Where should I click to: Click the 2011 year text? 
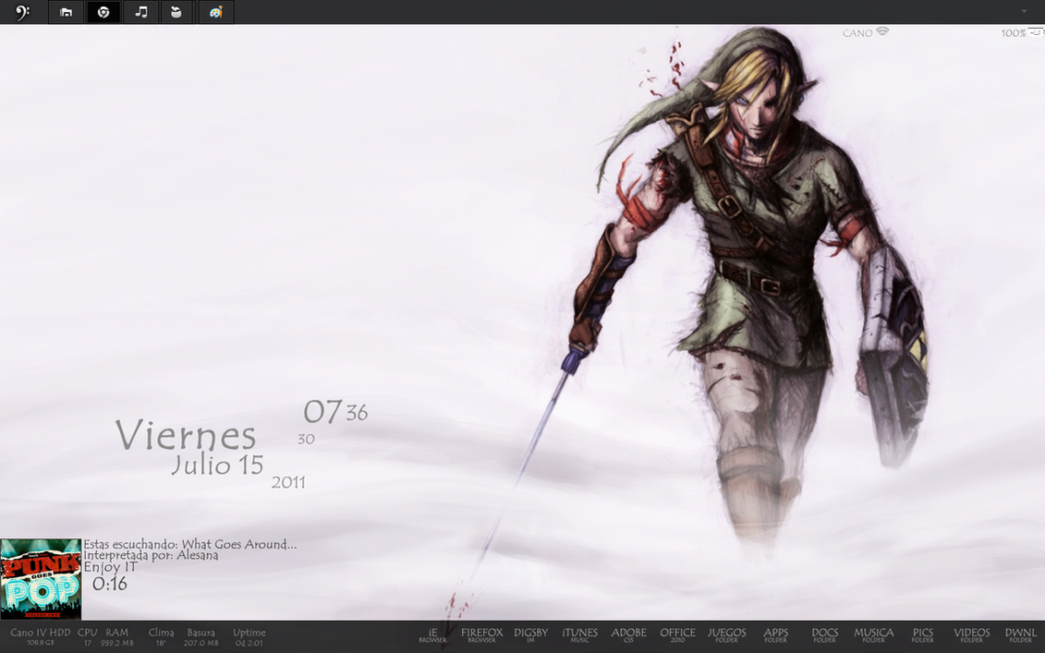(x=288, y=482)
